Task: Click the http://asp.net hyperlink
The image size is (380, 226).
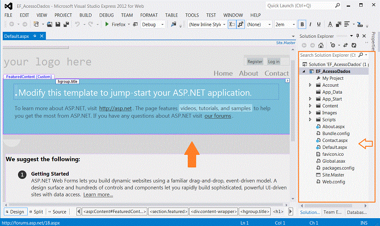Action: pyautogui.click(x=115, y=108)
